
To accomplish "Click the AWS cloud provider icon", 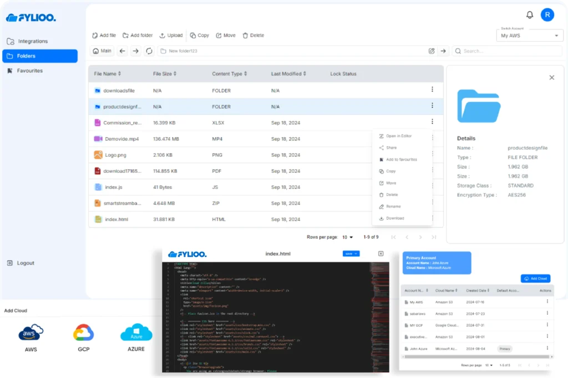I will (x=31, y=333).
